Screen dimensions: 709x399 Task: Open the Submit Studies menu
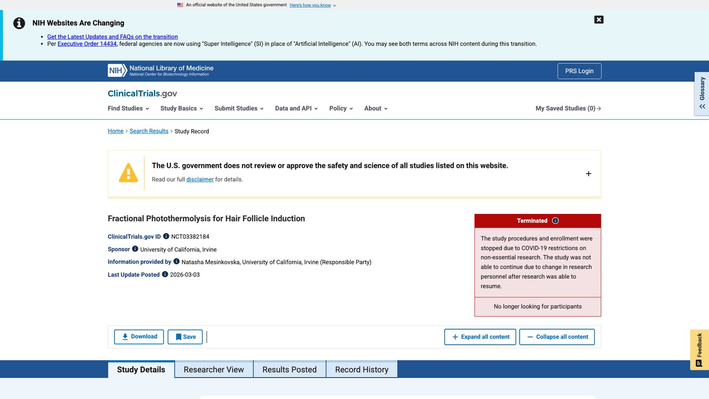[x=239, y=108]
